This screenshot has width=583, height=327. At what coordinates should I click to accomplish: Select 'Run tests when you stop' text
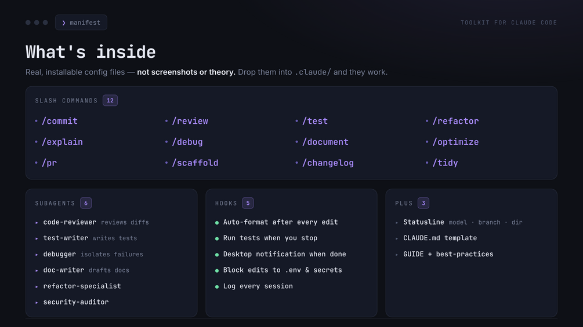tap(270, 238)
